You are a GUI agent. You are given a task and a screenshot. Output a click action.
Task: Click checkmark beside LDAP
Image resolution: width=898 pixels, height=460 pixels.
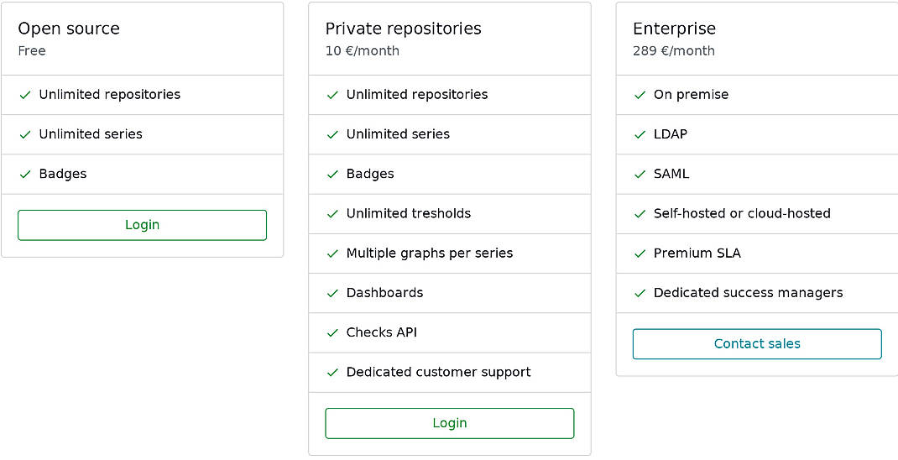point(640,134)
